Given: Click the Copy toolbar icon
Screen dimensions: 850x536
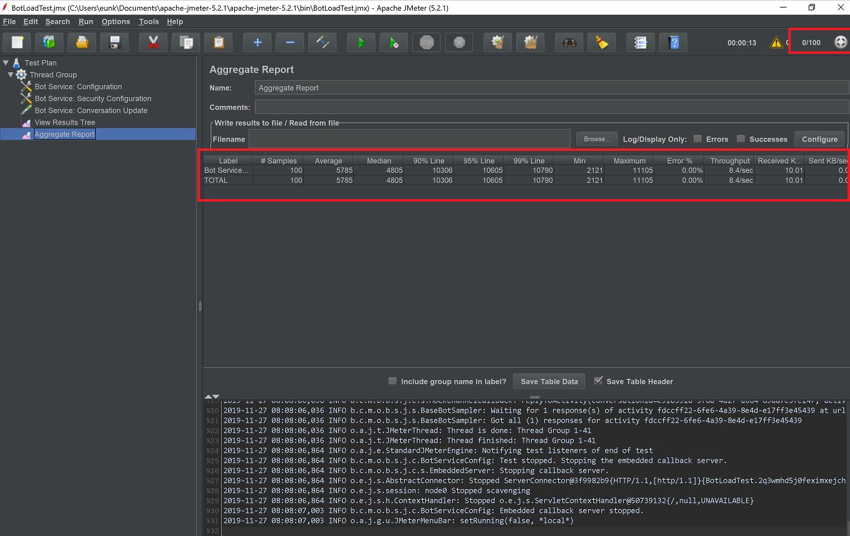Looking at the screenshot, I should point(186,43).
